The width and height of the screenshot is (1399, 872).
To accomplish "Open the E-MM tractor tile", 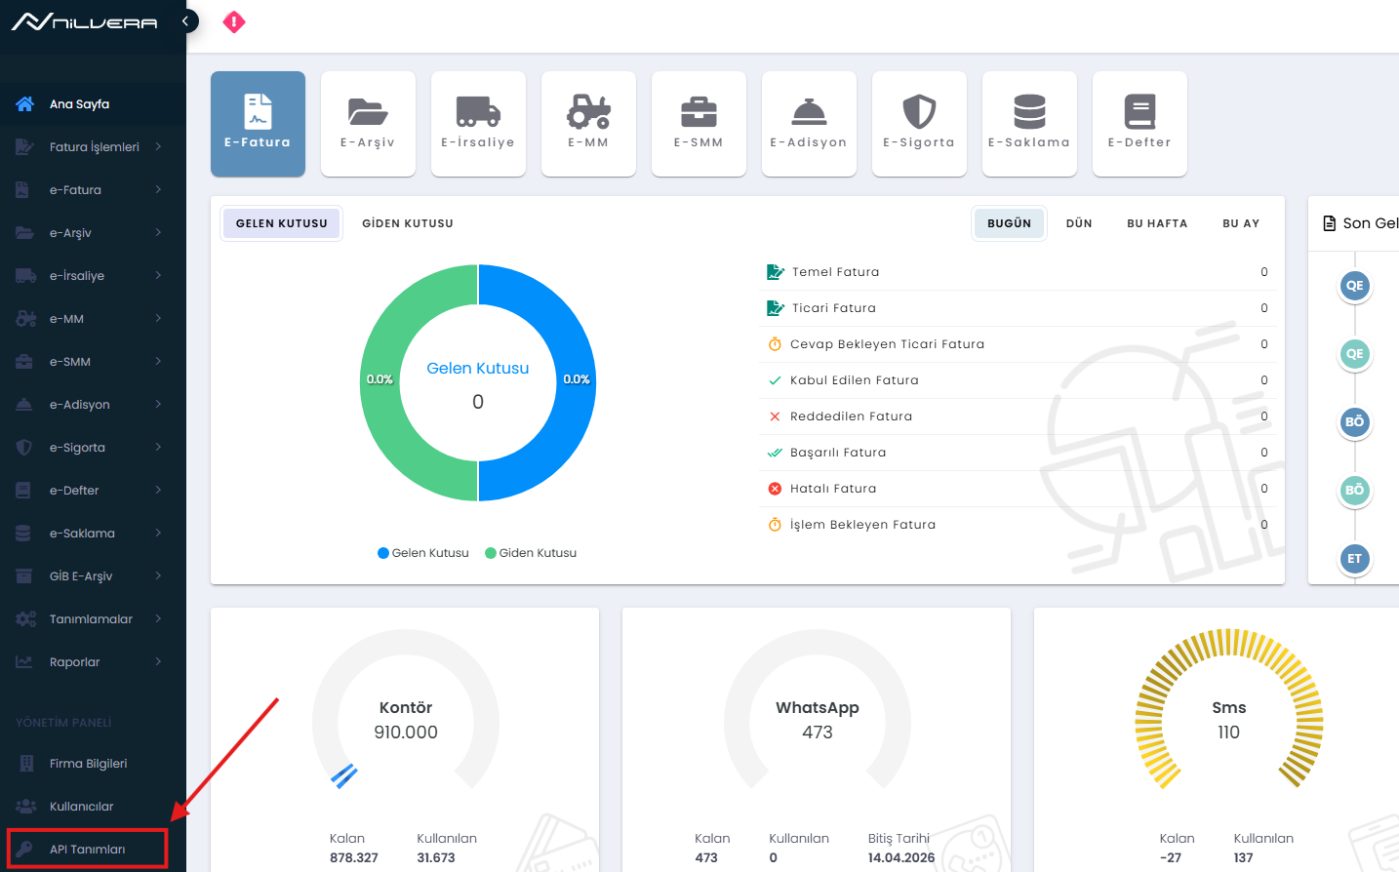I will [588, 124].
